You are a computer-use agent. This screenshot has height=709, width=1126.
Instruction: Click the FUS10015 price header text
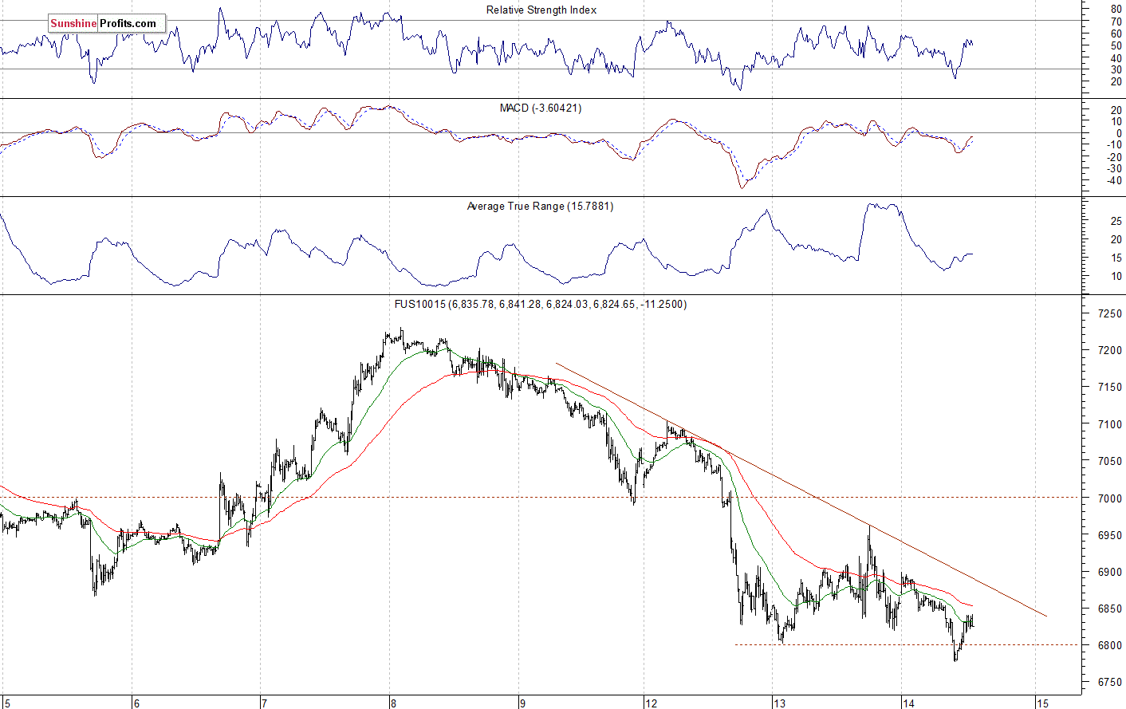point(541,304)
